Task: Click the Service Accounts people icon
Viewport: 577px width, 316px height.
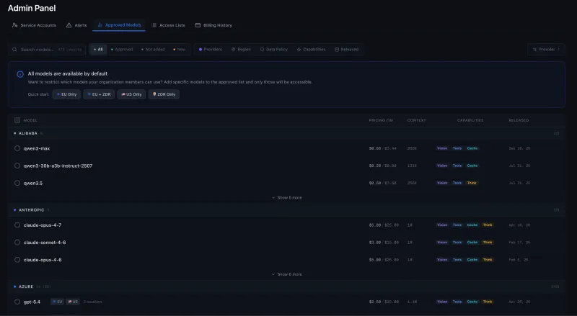Action: 14,25
